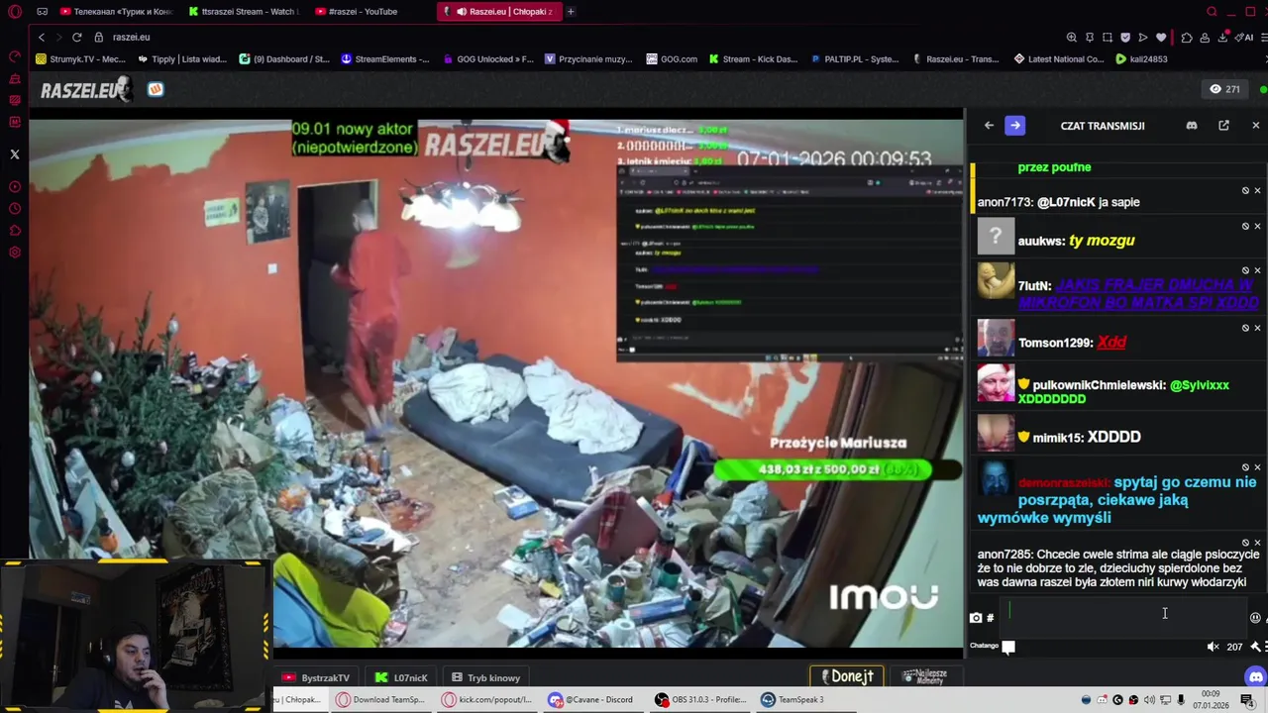Open the GOG Unlocked bookmark
The height and width of the screenshot is (713, 1268).
(487, 59)
